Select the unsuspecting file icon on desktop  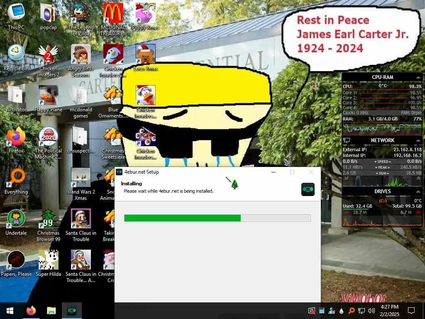pos(81,140)
